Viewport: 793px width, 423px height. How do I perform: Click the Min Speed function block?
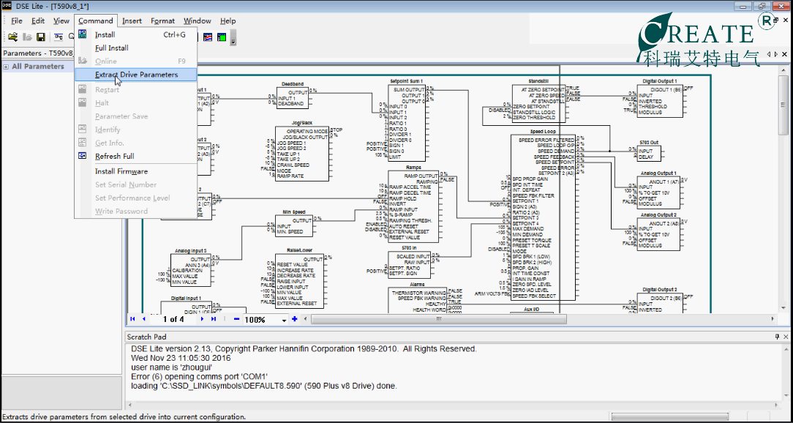(x=294, y=226)
